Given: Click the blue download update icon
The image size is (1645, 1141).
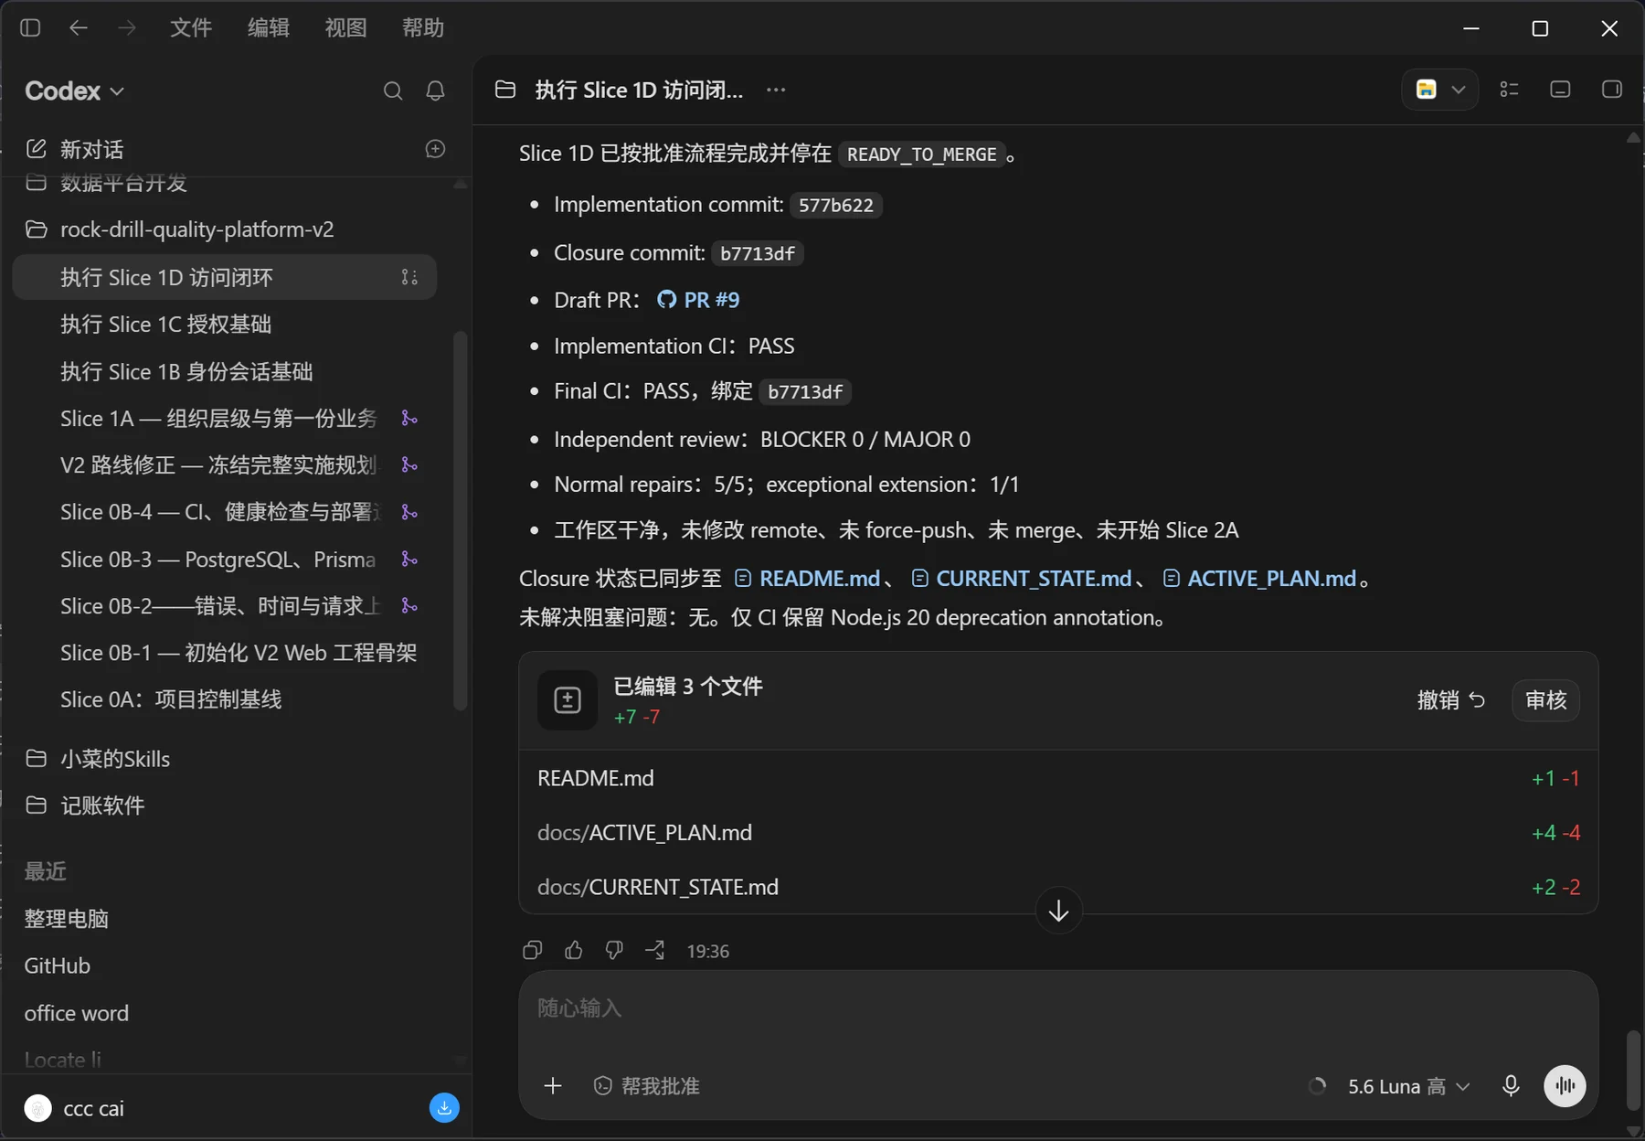Looking at the screenshot, I should click(x=444, y=1108).
